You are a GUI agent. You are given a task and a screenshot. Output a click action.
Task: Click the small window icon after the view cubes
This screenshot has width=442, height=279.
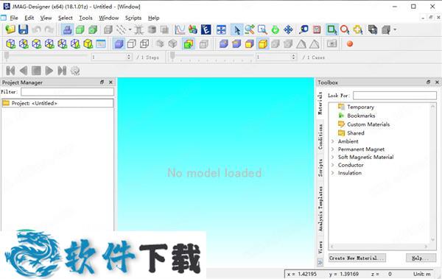[x=101, y=44]
